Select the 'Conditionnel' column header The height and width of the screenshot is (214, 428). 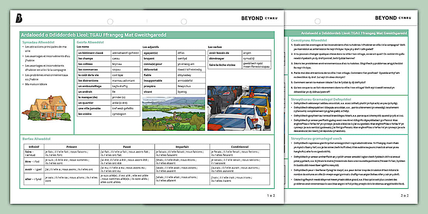pos(240,147)
